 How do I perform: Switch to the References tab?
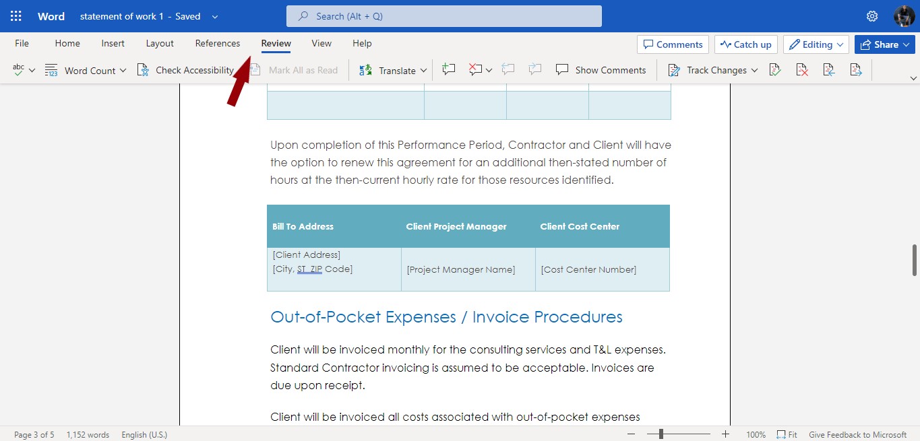[x=217, y=43]
